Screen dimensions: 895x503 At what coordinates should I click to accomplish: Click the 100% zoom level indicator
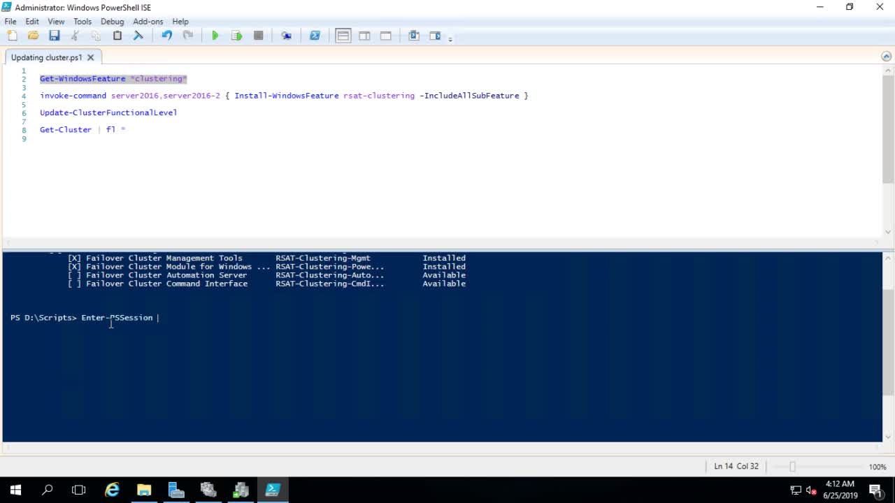(x=878, y=467)
